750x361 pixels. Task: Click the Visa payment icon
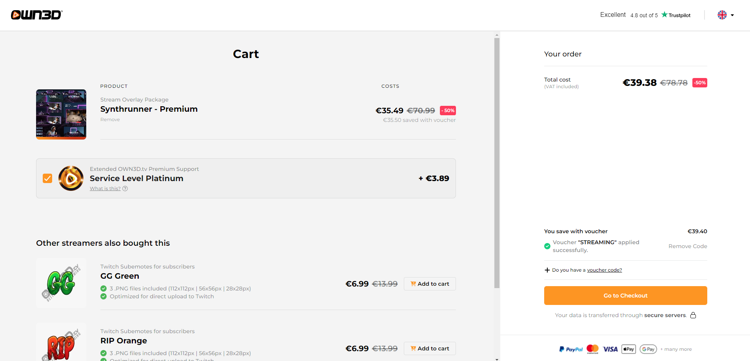pos(610,349)
